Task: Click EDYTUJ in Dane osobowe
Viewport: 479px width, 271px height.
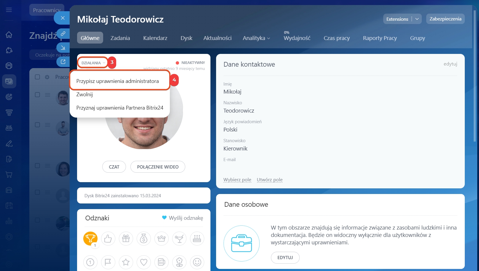Action: click(285, 258)
